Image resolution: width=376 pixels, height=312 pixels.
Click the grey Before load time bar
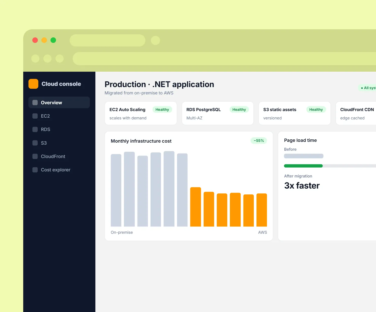[304, 156]
